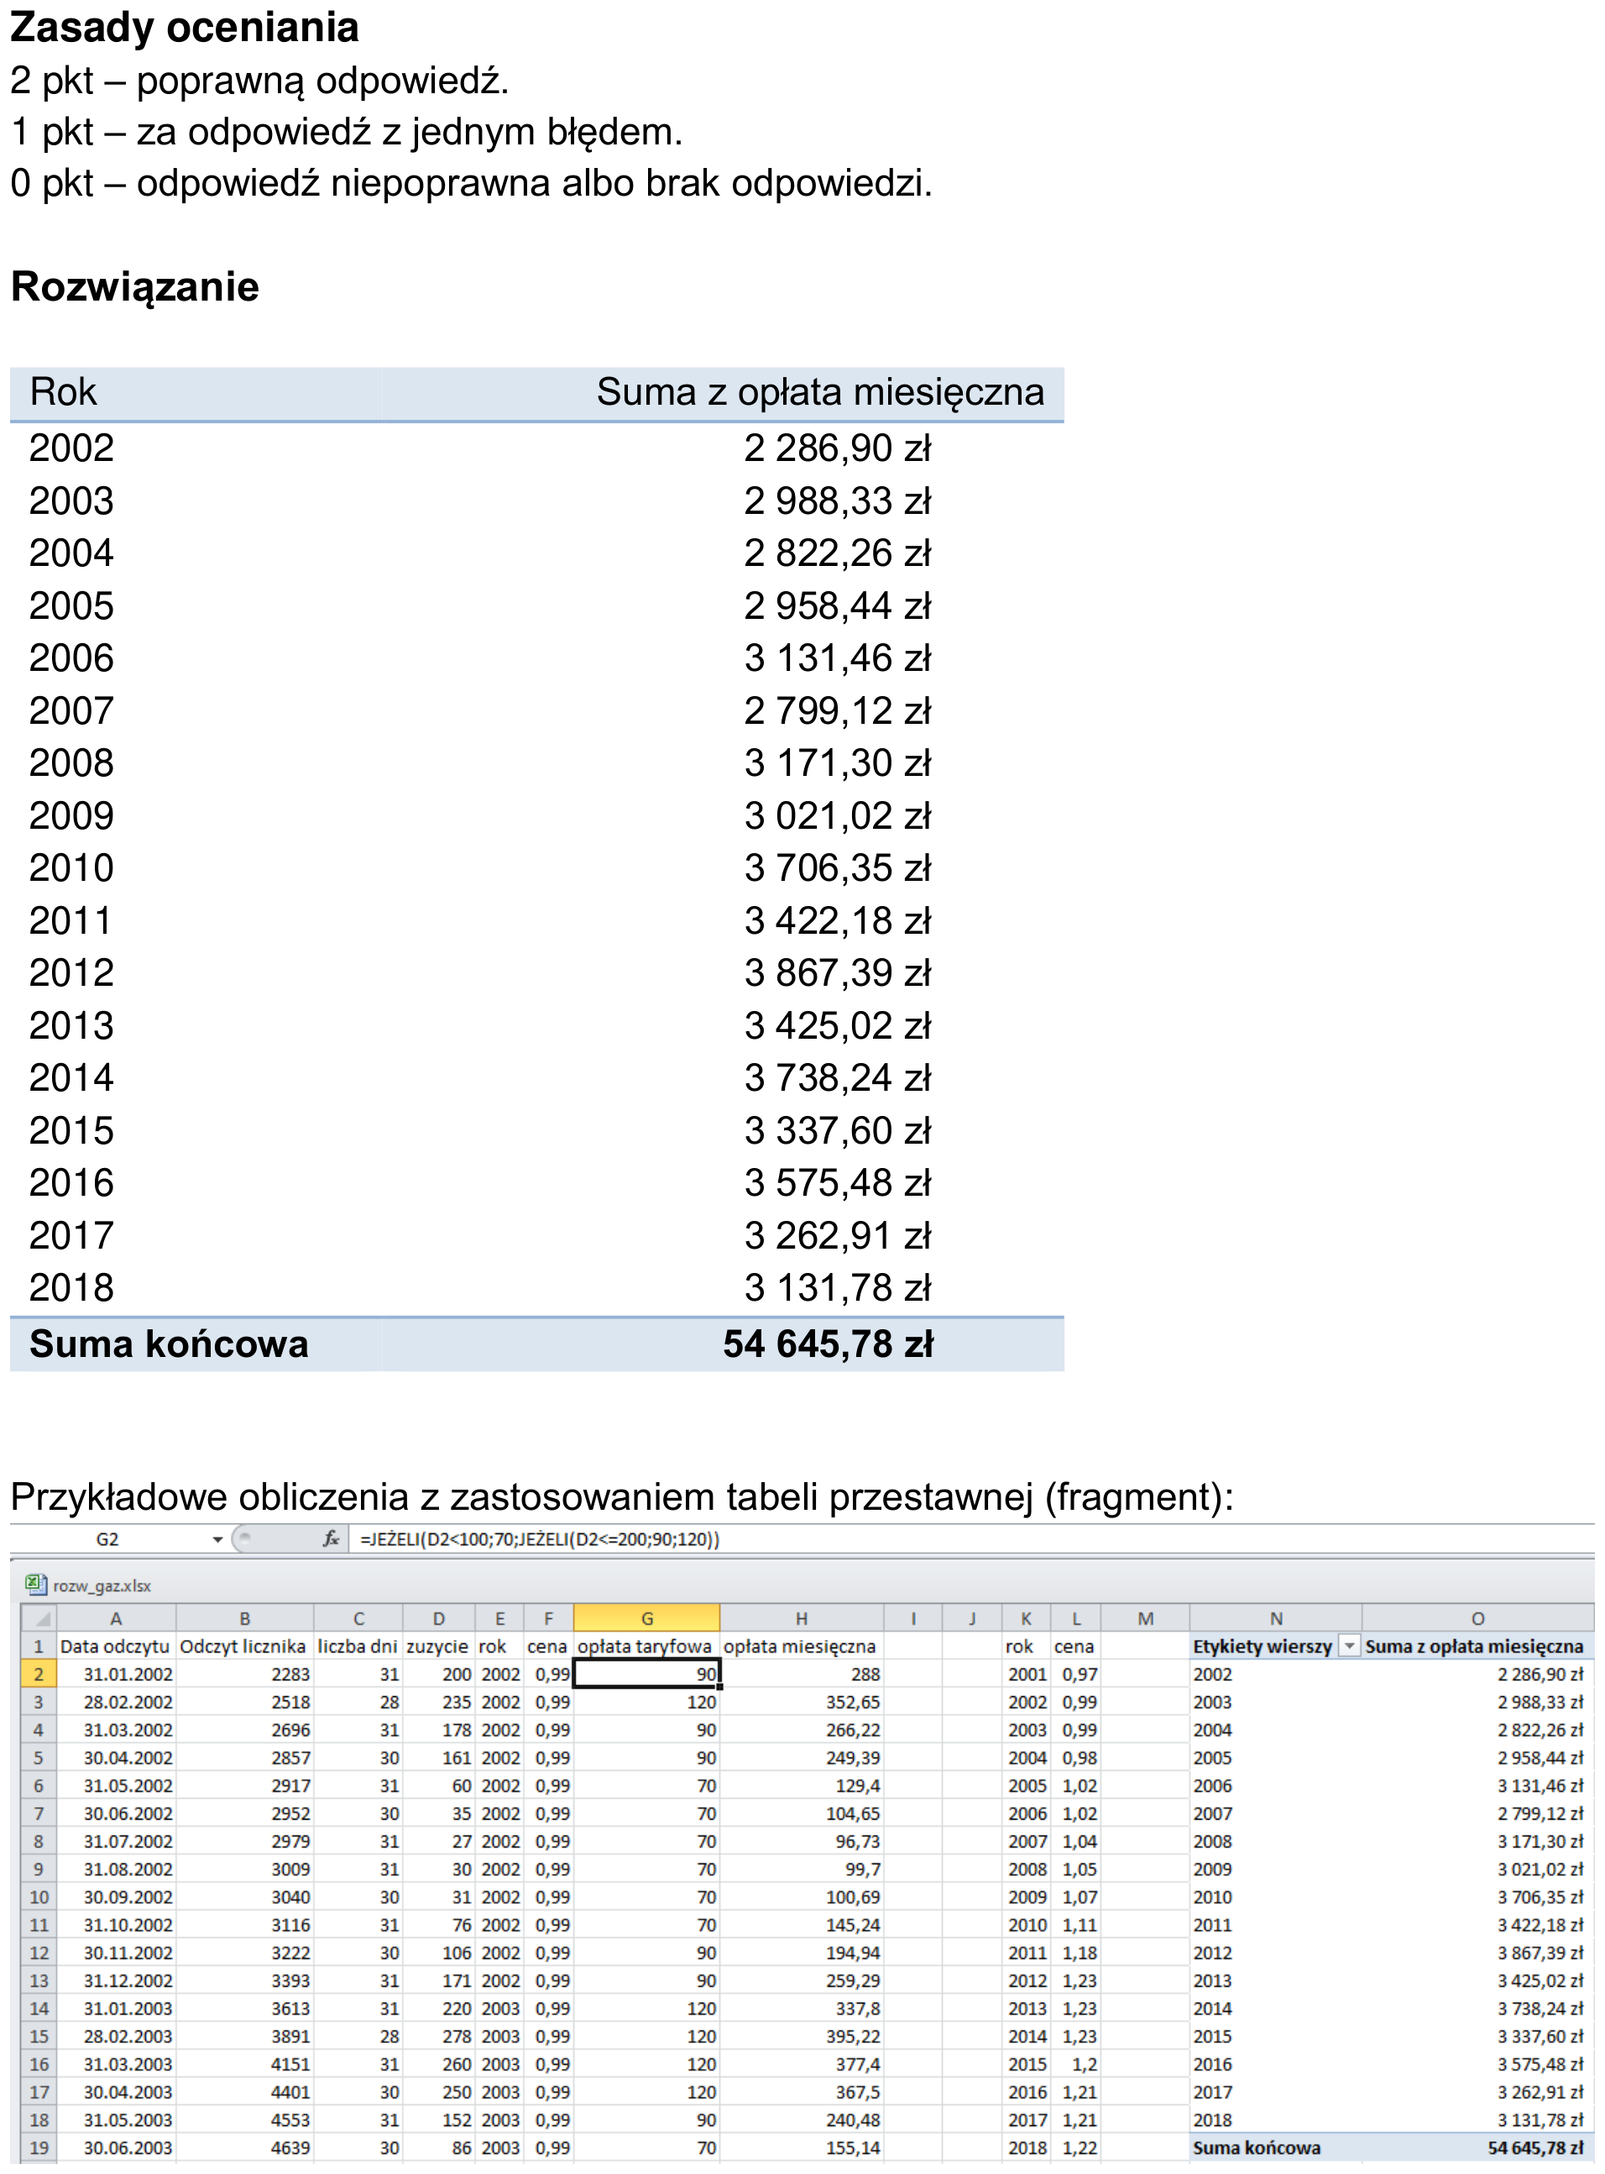Click the 'liczba dni' header cell
Image resolution: width=1605 pixels, height=2174 pixels.
358,1647
